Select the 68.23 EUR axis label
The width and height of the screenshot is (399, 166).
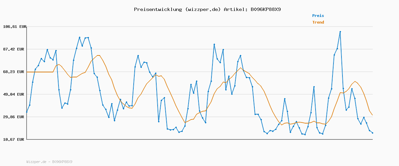15,72
